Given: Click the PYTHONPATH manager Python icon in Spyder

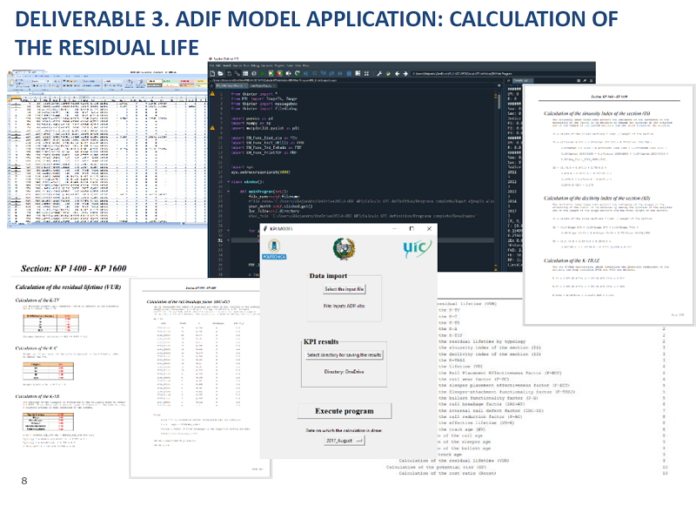Looking at the screenshot, I should 388,73.
